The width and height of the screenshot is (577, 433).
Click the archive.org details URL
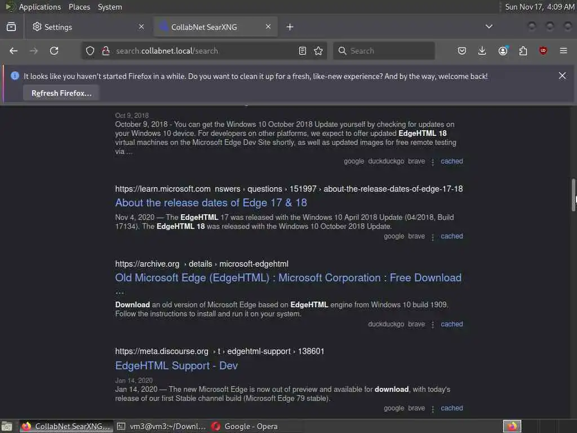point(202,264)
